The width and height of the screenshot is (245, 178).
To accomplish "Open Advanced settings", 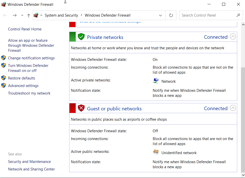I will 23,85.
